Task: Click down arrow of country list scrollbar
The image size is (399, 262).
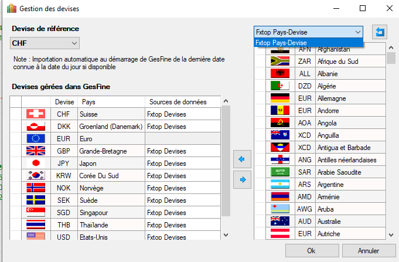Action: pos(391,235)
